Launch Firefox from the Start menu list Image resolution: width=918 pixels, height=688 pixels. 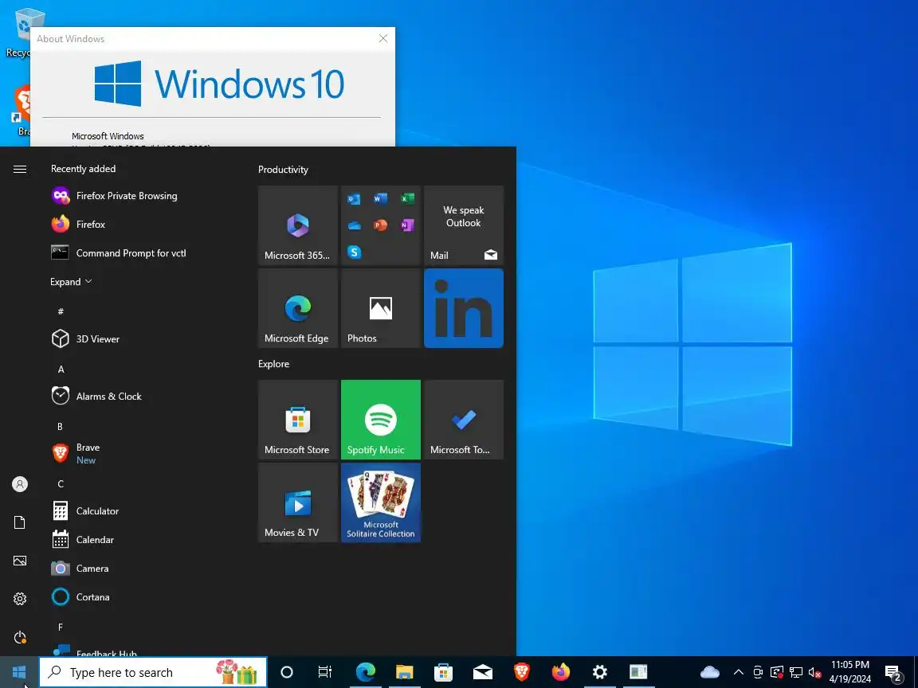click(x=143, y=224)
